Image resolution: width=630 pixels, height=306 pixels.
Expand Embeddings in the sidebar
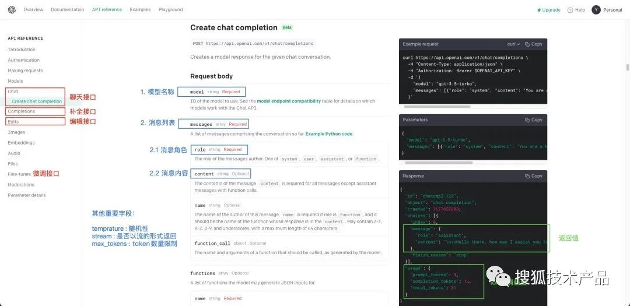[22, 143]
